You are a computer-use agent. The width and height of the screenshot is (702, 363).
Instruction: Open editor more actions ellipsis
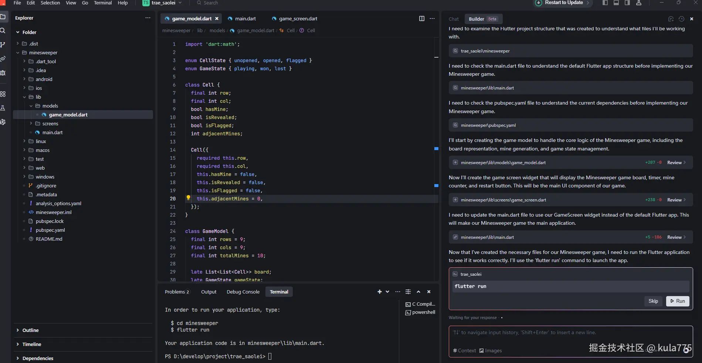432,18
